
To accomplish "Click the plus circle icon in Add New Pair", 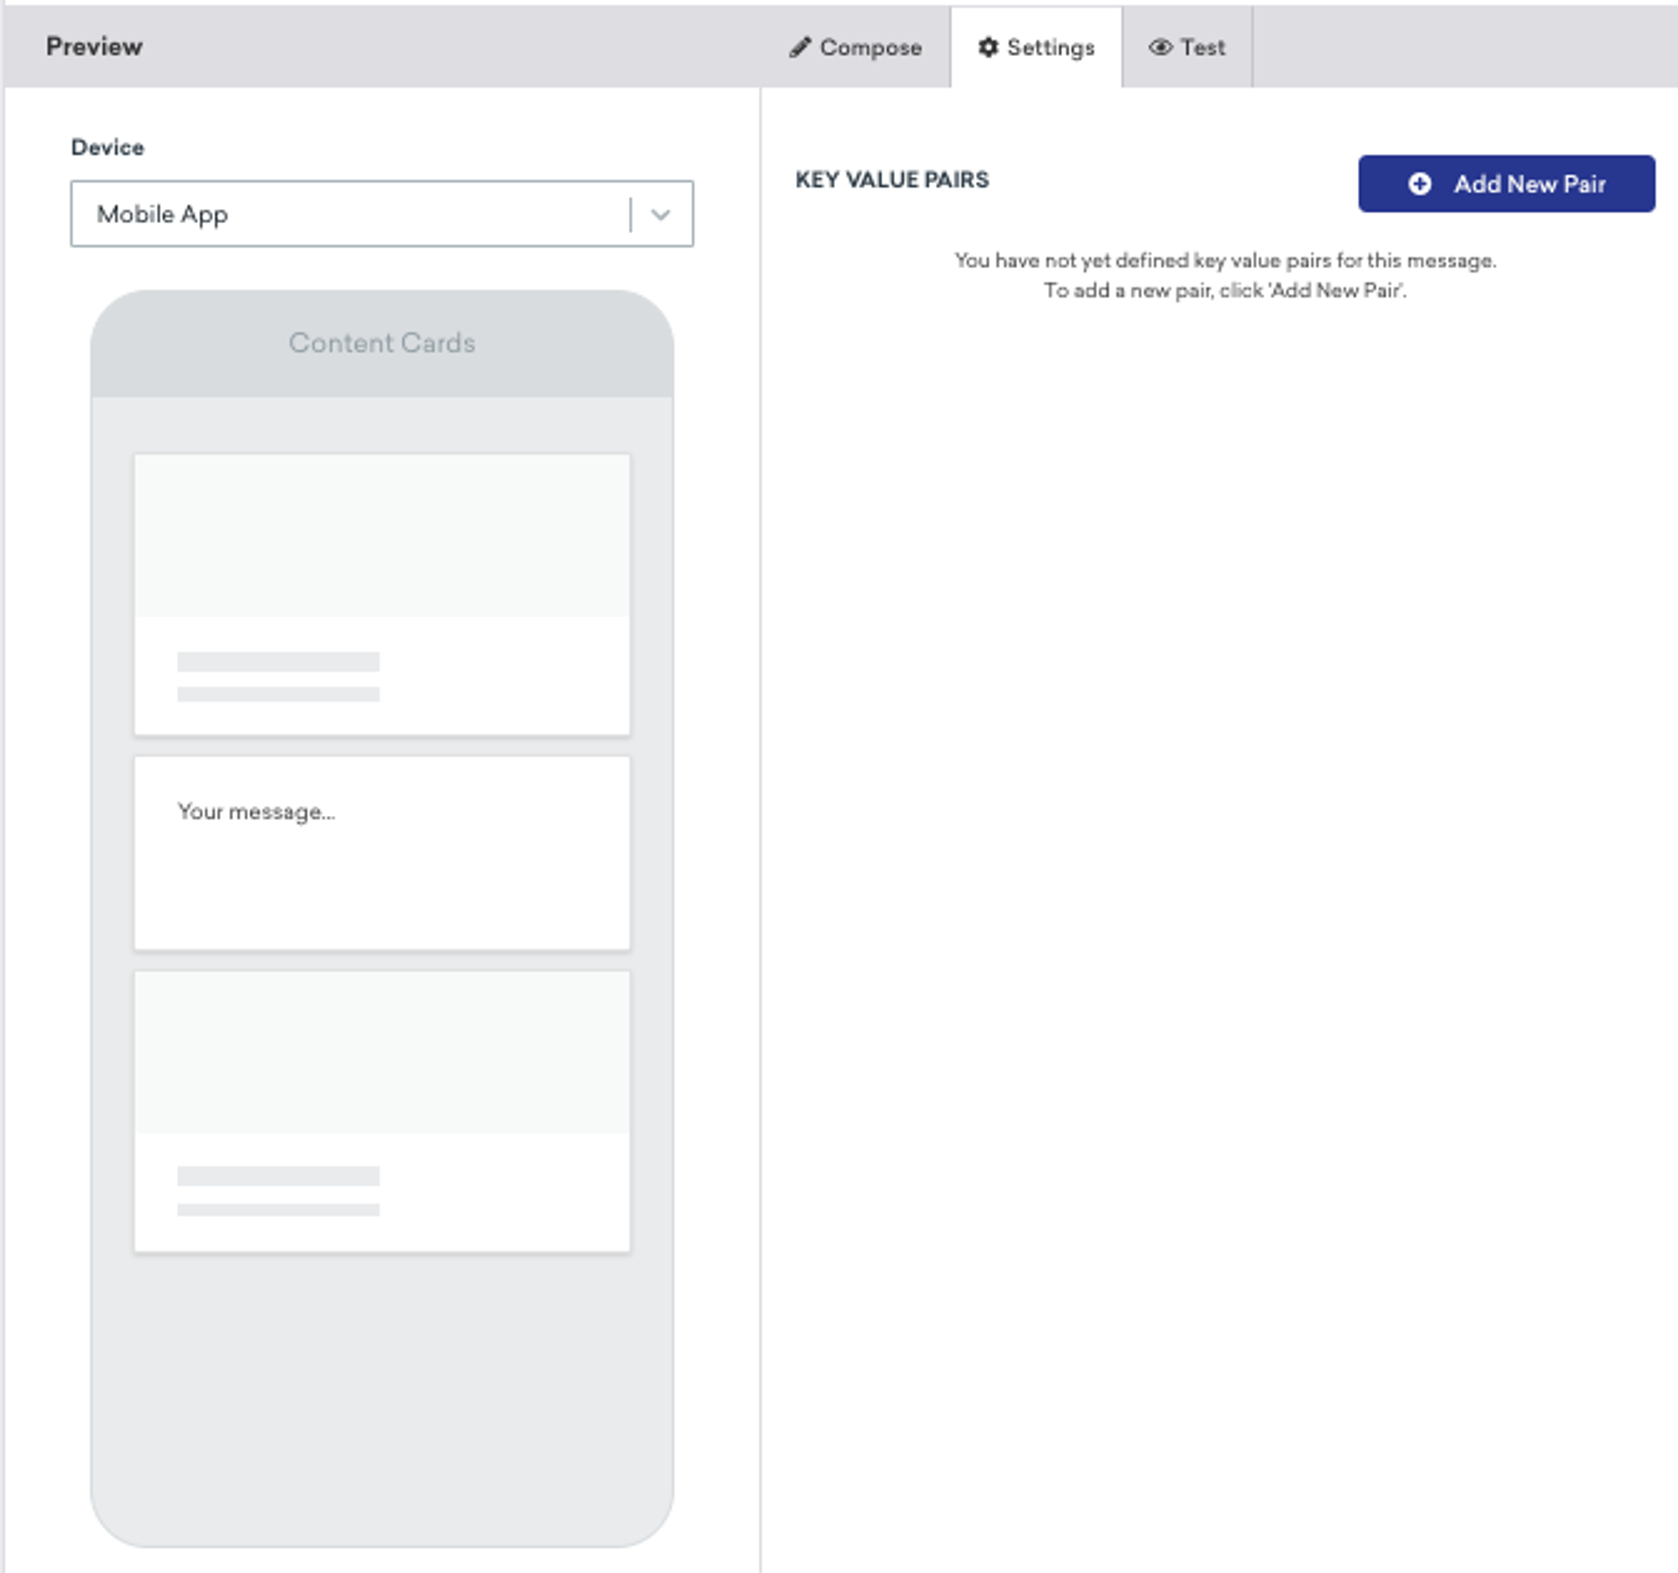I will pos(1420,184).
